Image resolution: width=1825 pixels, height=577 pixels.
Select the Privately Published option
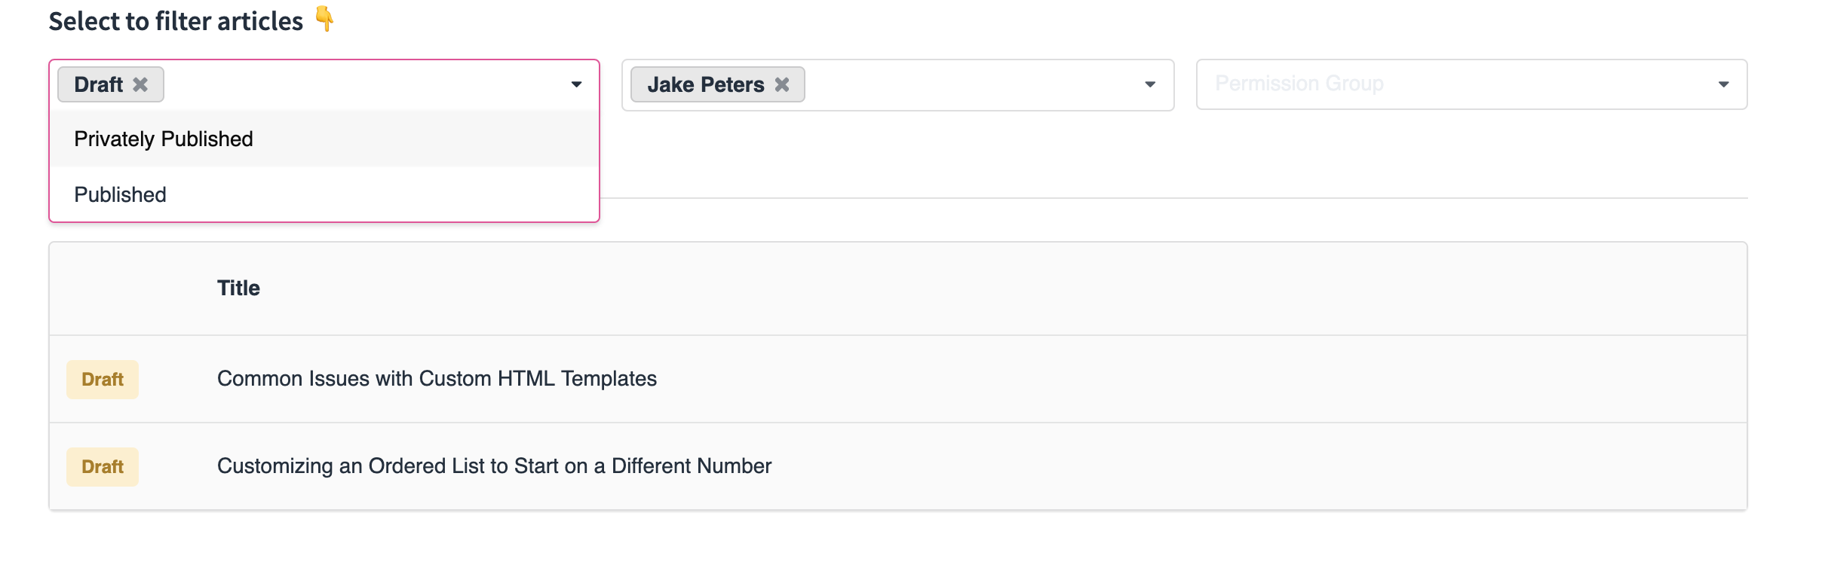point(164,139)
